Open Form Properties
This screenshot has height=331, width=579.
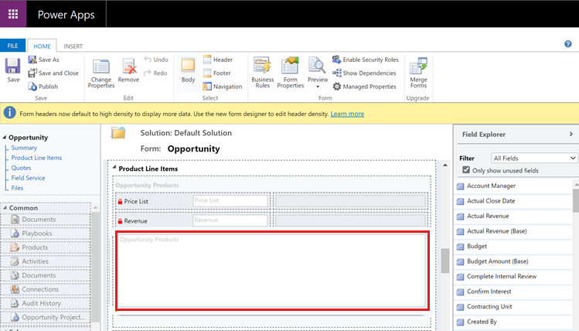pos(290,73)
